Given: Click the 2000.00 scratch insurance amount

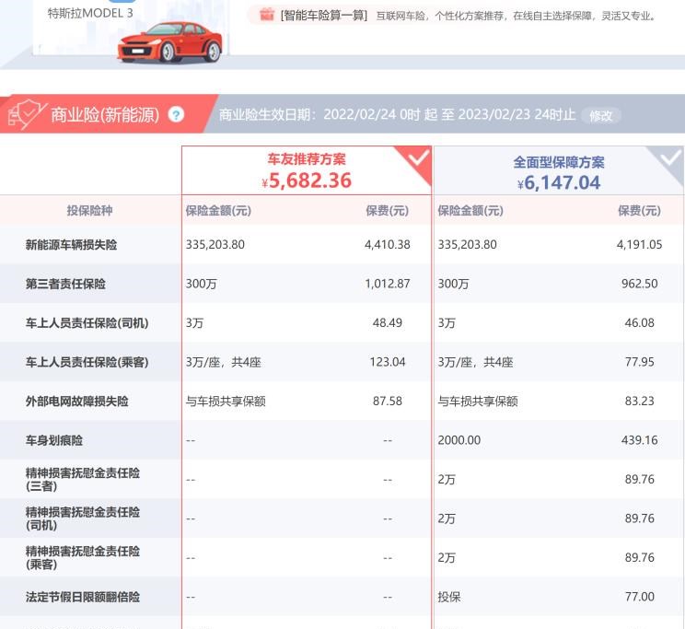Looking at the screenshot, I should coord(459,440).
